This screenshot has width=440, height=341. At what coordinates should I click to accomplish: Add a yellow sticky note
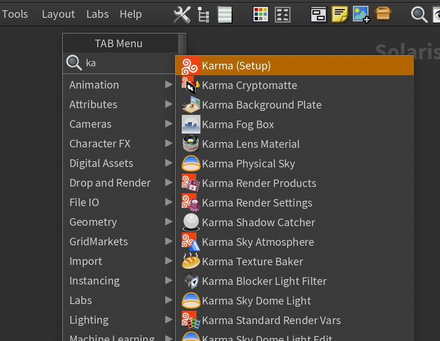[340, 14]
